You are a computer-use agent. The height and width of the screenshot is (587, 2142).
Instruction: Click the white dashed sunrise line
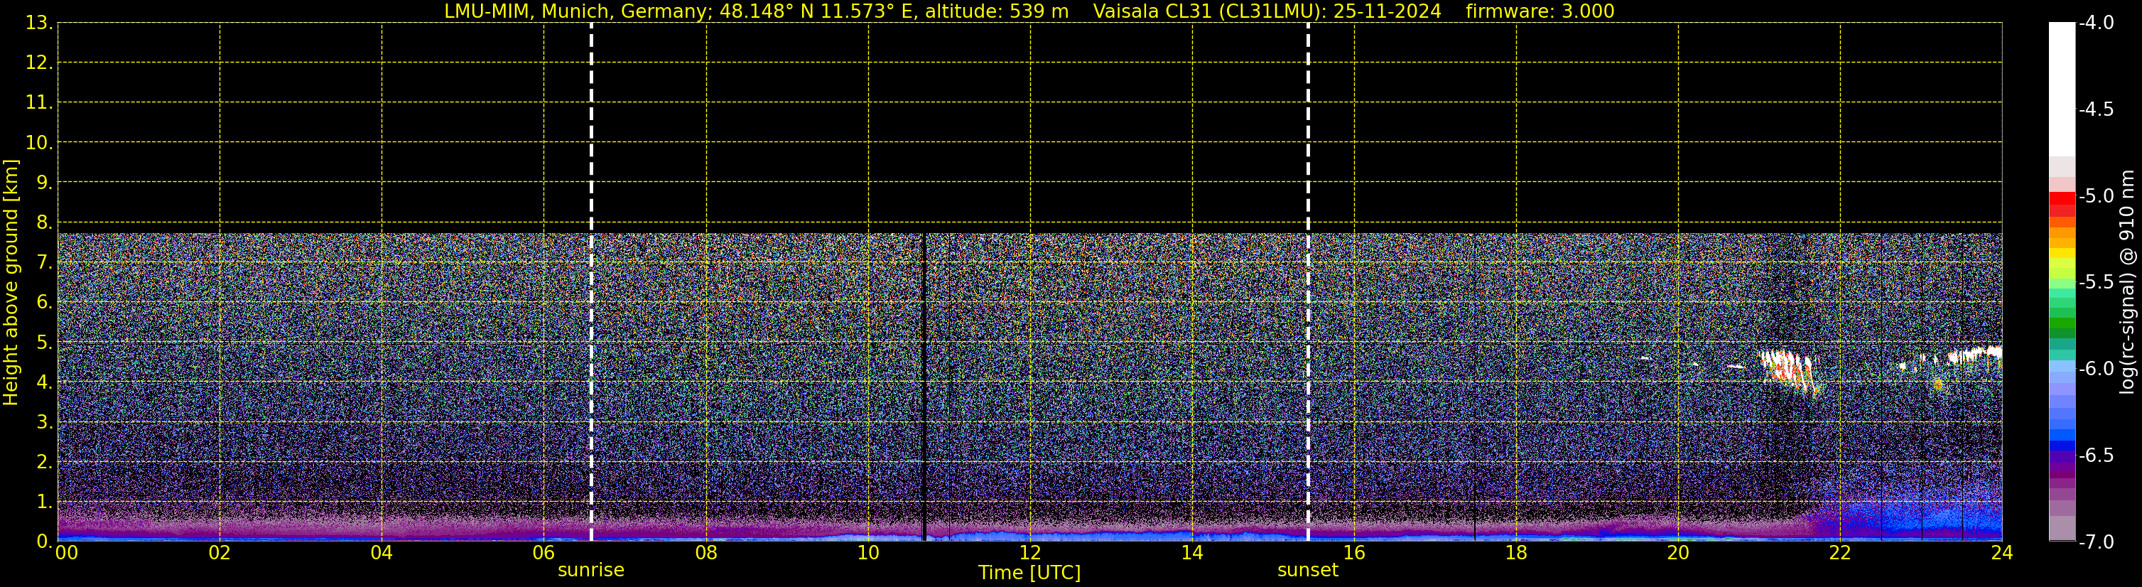(x=591, y=282)
